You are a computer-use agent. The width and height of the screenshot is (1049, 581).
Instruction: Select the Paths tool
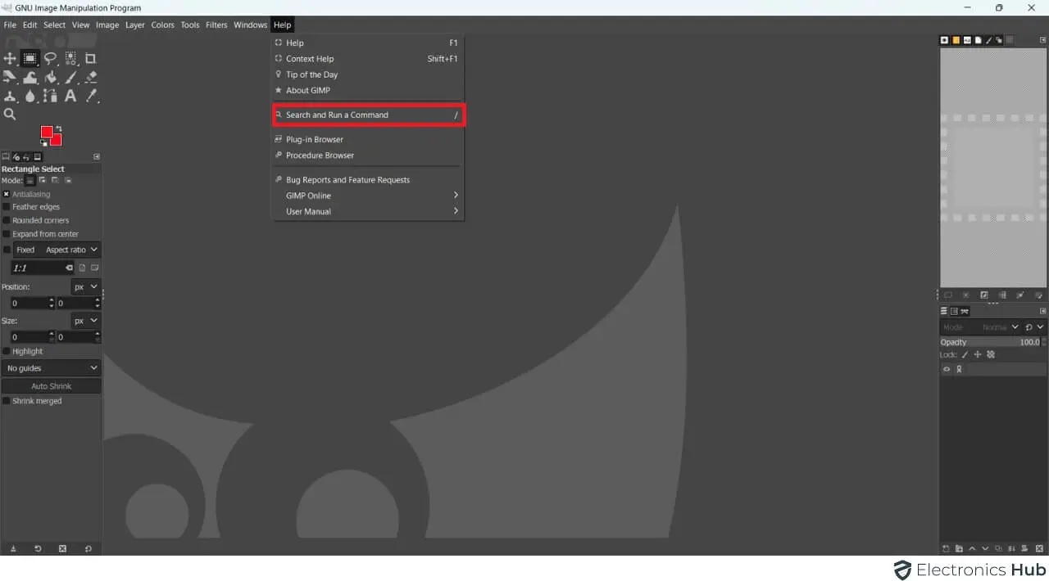51,96
